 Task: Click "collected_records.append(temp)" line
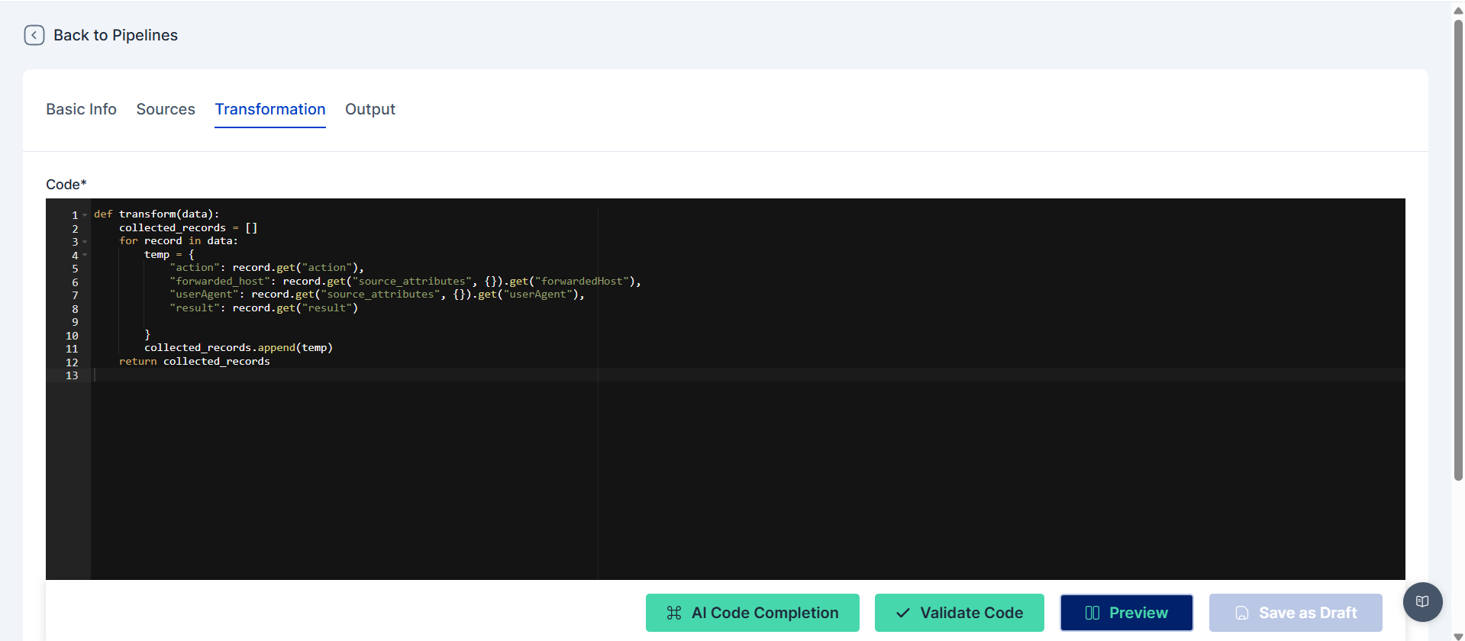pos(238,348)
